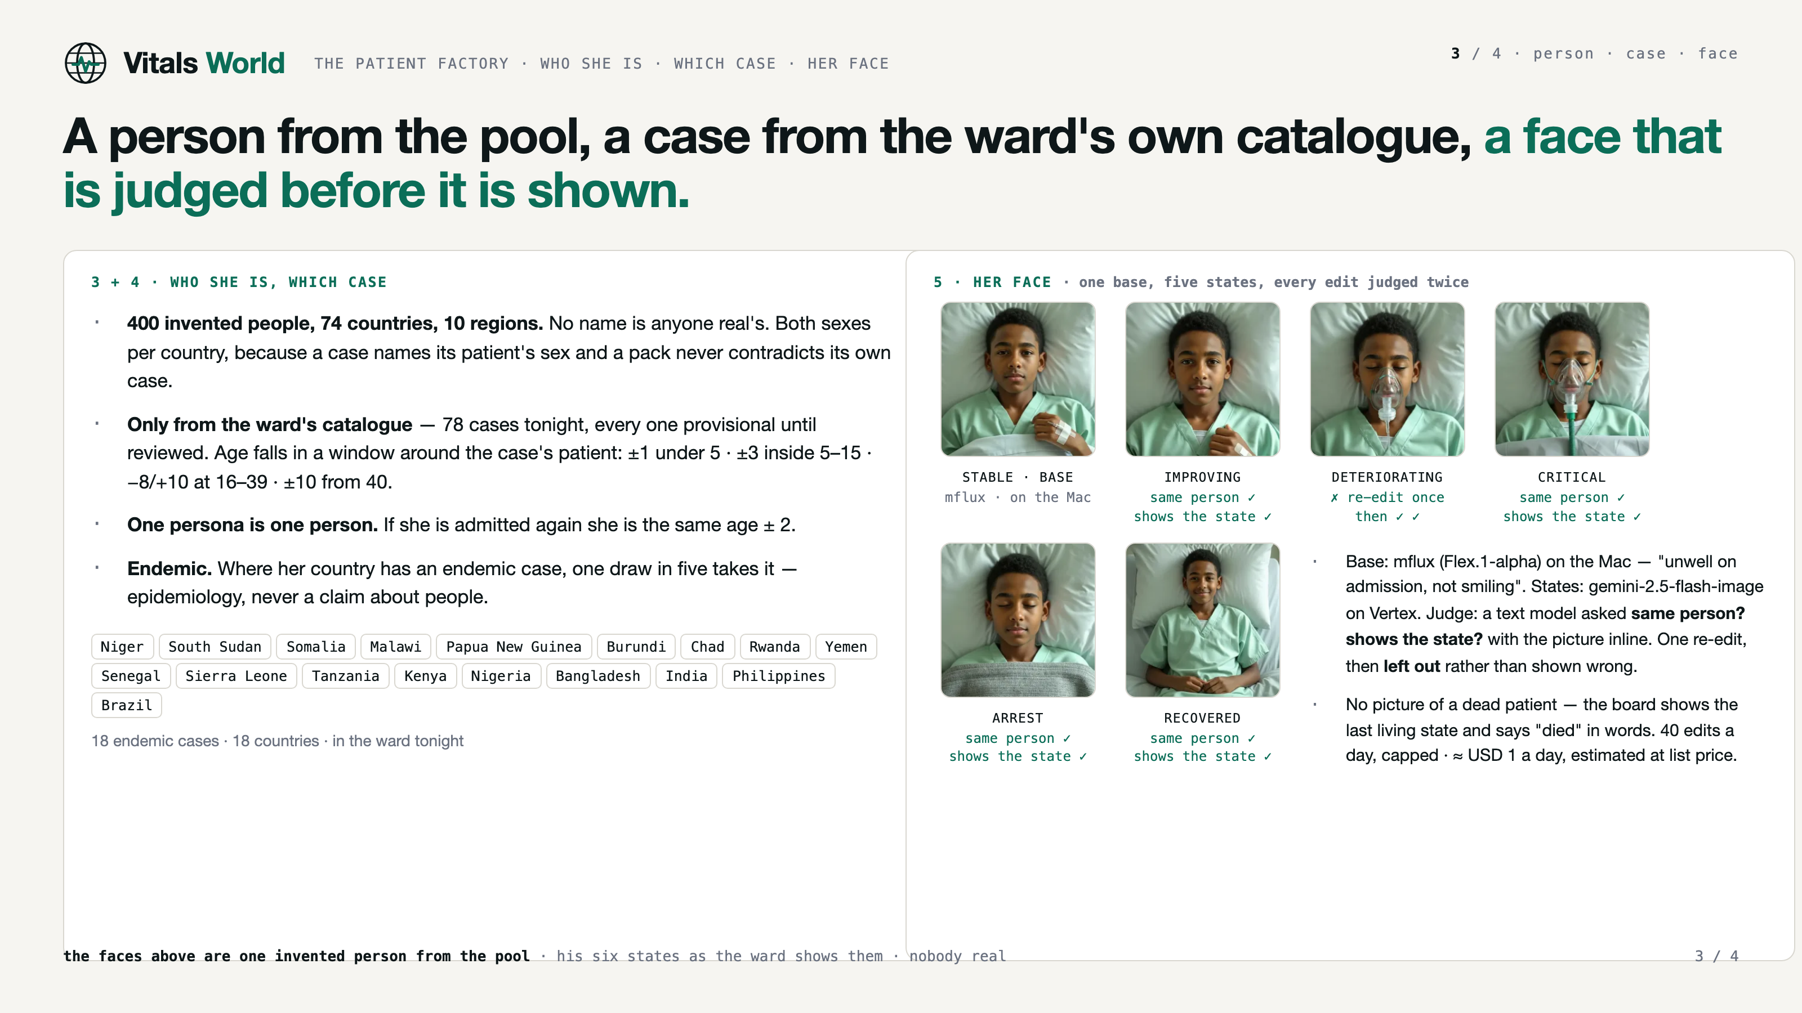Select the Kenya country tag
This screenshot has height=1013, width=1802.
425,676
